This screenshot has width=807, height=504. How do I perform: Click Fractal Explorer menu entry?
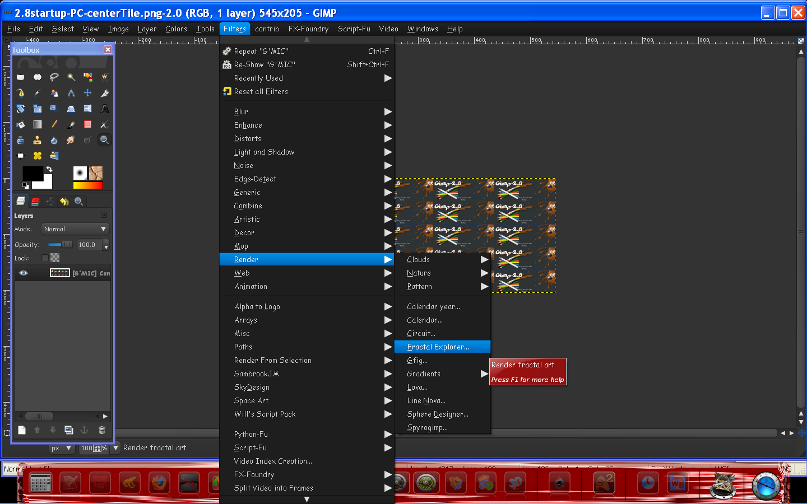pos(442,347)
